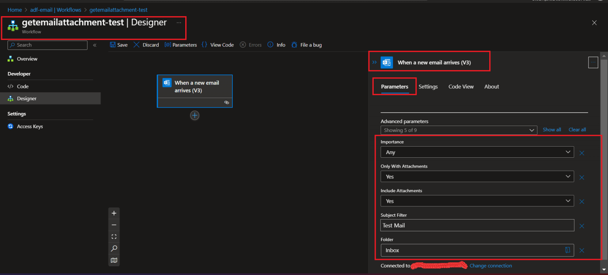The image size is (608, 275).
Task: Click the Discard X icon in toolbar
Action: [136, 45]
